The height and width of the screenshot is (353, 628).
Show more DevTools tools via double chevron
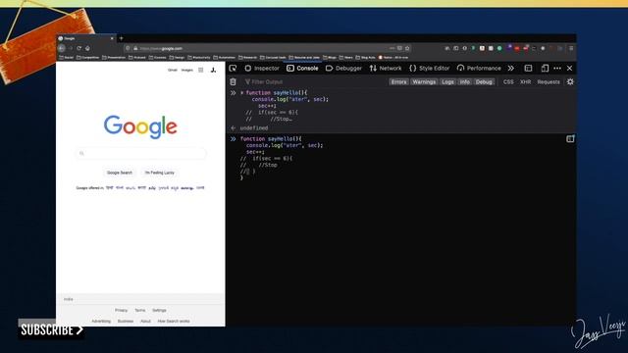pos(510,68)
